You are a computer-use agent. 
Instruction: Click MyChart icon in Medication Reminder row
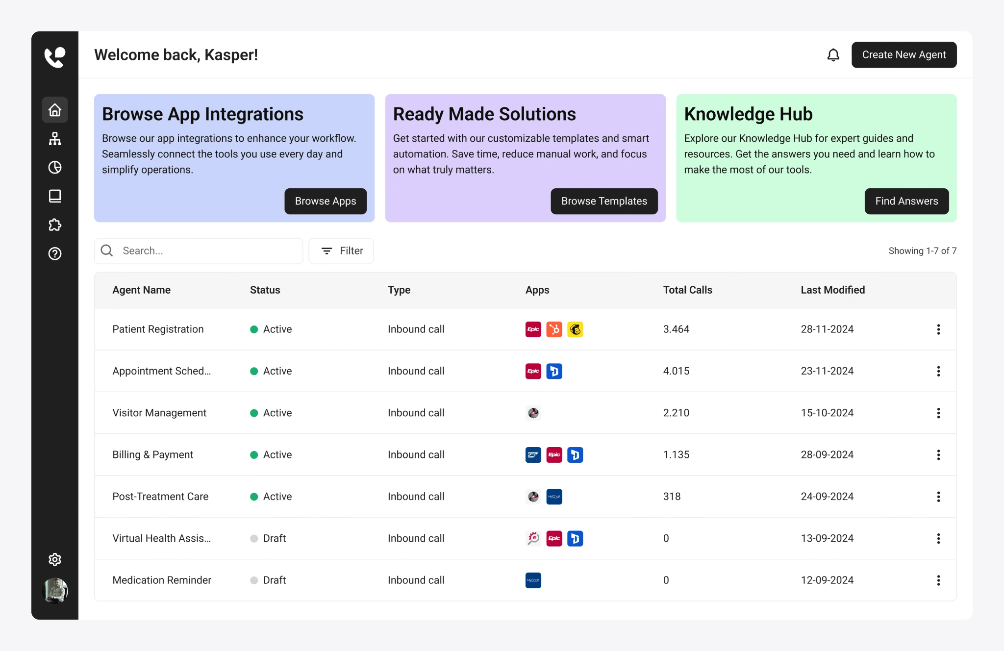coord(533,580)
